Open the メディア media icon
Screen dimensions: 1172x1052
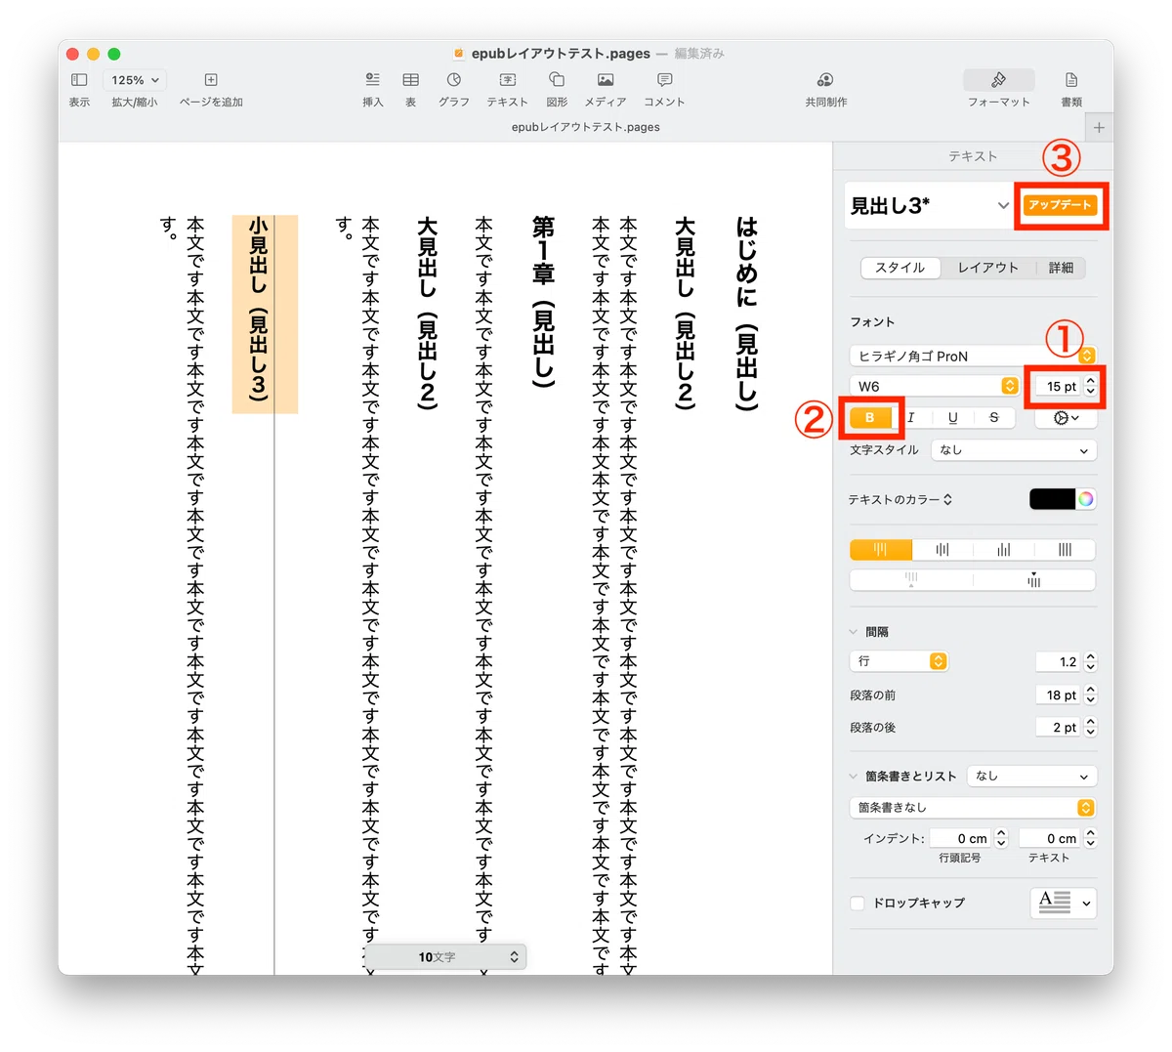606,80
